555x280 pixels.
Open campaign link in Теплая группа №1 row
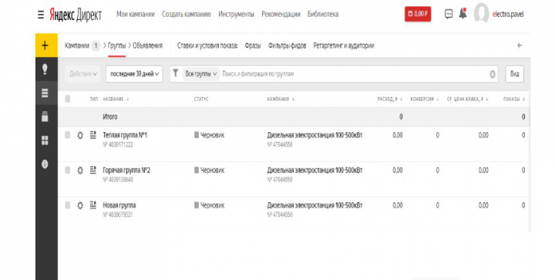click(x=314, y=135)
